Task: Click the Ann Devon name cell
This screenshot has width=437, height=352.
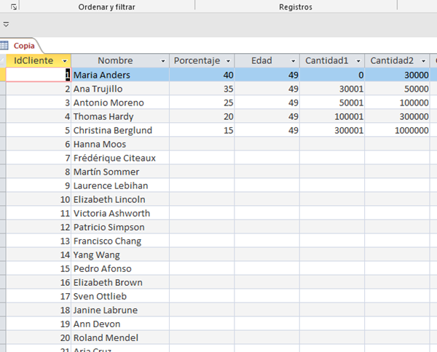Action: click(120, 324)
